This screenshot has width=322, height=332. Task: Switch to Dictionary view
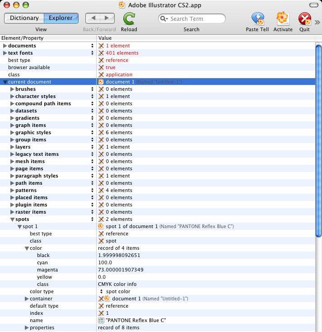(24, 18)
